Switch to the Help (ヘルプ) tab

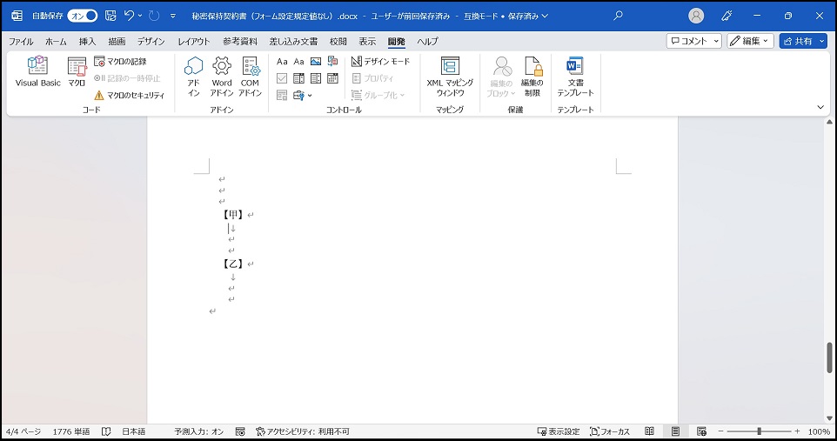427,41
